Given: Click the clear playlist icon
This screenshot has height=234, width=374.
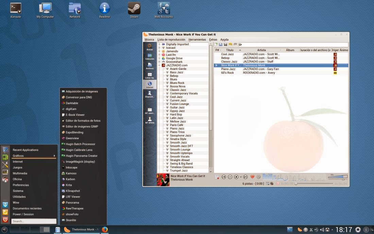Looking at the screenshot, I should pyautogui.click(x=217, y=177).
